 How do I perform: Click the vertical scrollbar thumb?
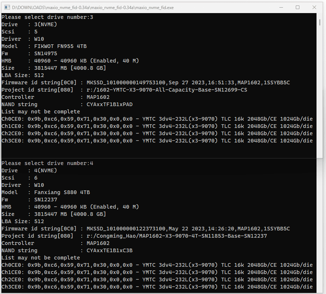[320, 22]
